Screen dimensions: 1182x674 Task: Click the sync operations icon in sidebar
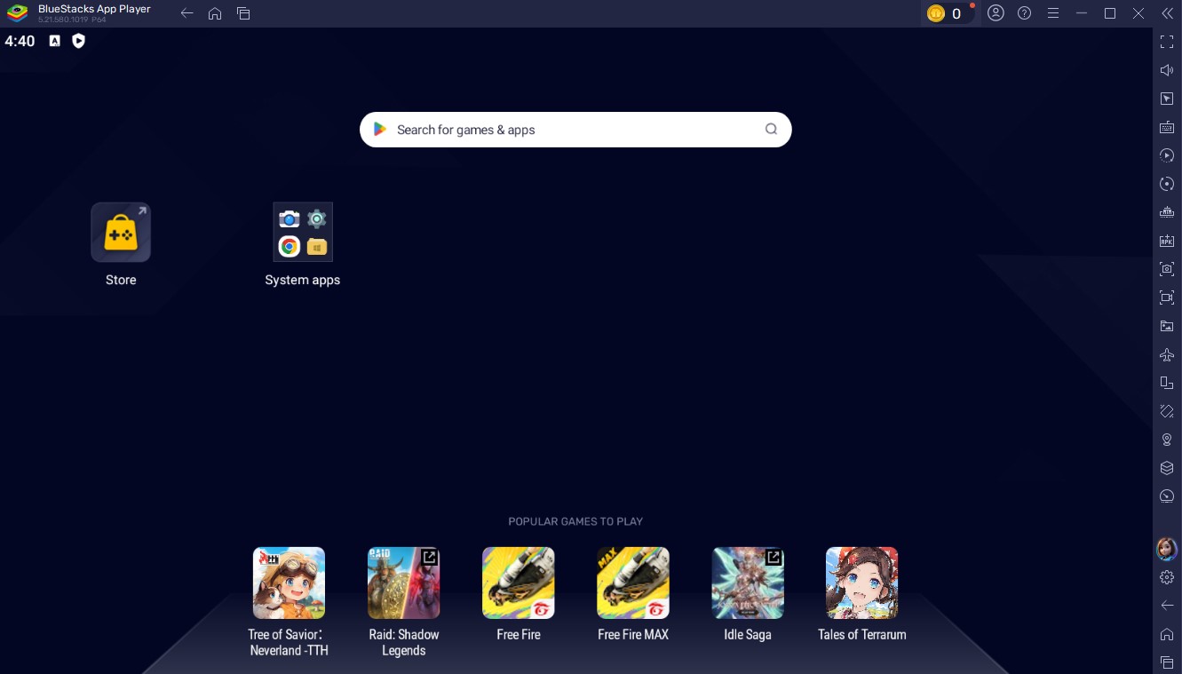click(1167, 184)
